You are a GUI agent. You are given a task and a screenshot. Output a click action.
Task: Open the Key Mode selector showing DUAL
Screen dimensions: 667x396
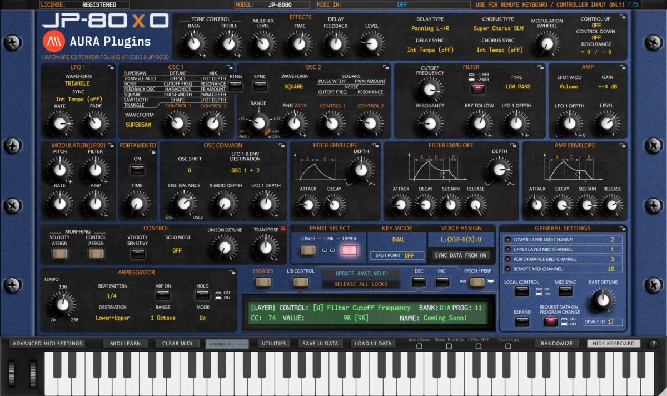coord(398,240)
